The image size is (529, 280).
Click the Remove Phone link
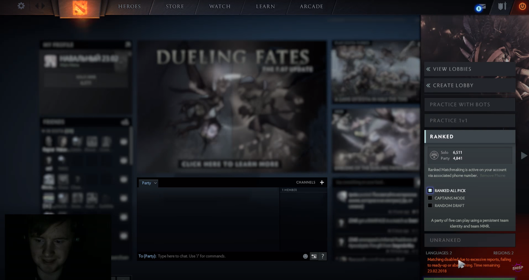click(x=492, y=175)
